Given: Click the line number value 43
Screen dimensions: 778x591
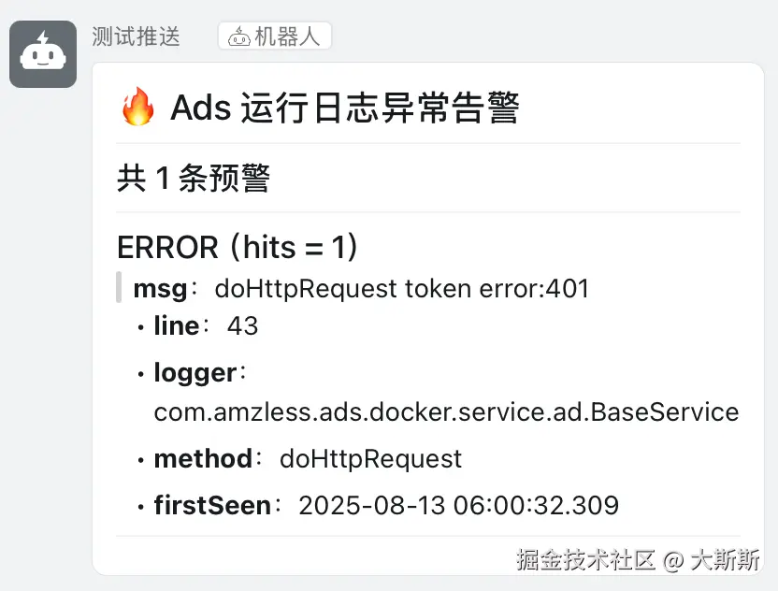Looking at the screenshot, I should click(242, 325).
